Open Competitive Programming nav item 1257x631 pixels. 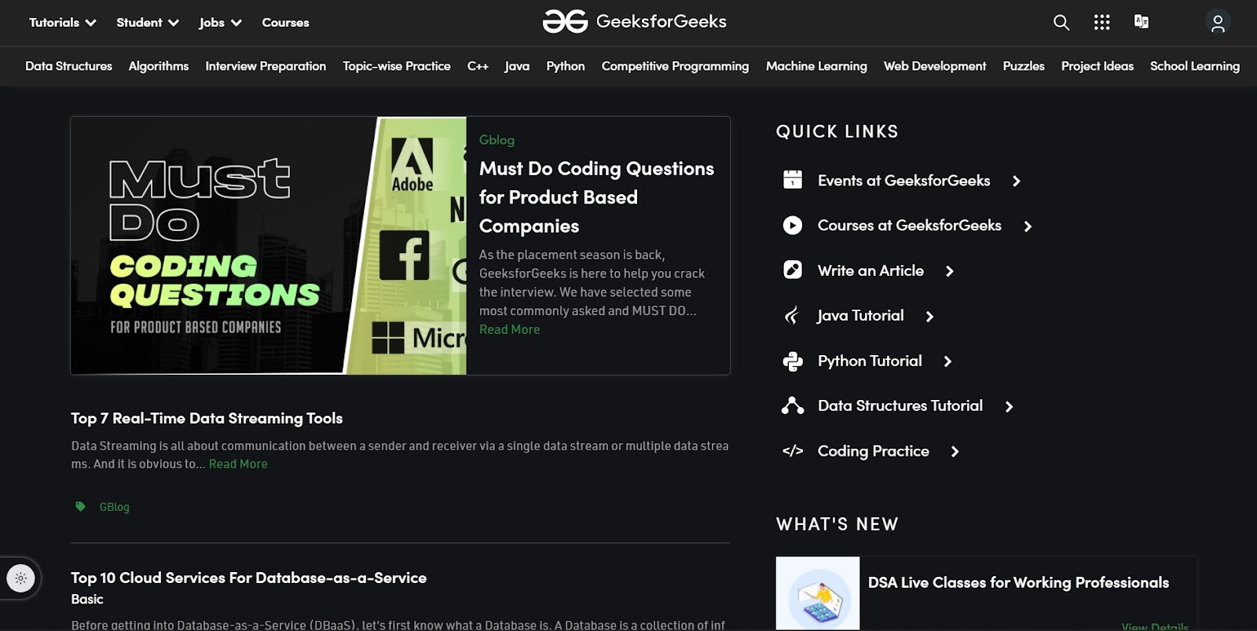(675, 66)
